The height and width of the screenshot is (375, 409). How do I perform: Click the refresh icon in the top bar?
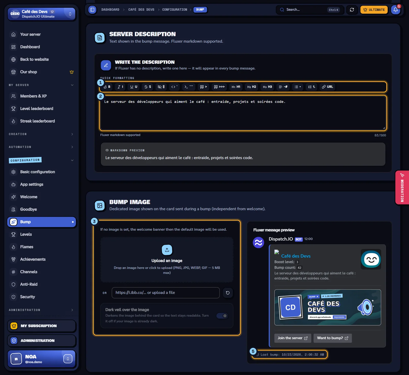pyautogui.click(x=352, y=10)
